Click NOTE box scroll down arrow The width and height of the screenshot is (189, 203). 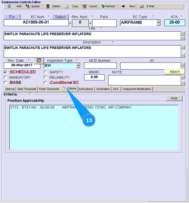pos(183,83)
